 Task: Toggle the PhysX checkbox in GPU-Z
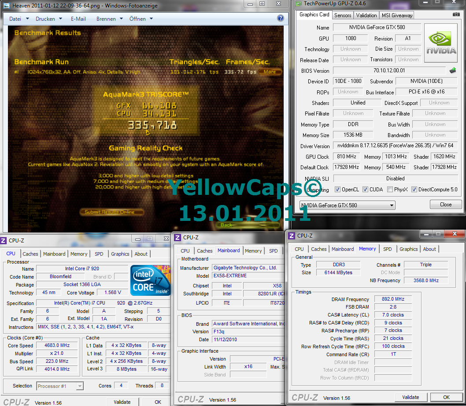(x=390, y=190)
